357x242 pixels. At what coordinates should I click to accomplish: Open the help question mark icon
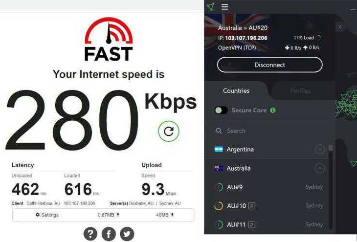[90, 234]
